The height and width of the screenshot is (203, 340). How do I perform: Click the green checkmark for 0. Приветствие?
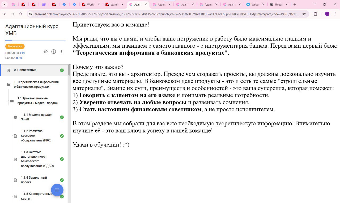point(62,70)
